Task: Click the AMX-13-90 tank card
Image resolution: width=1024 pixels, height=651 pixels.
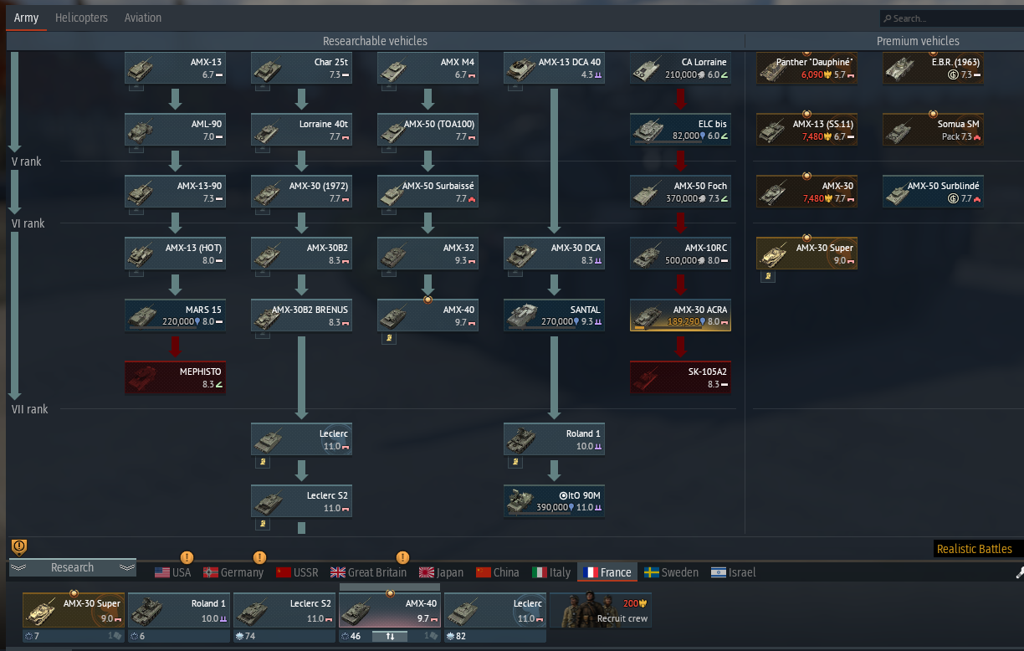Action: (175, 192)
